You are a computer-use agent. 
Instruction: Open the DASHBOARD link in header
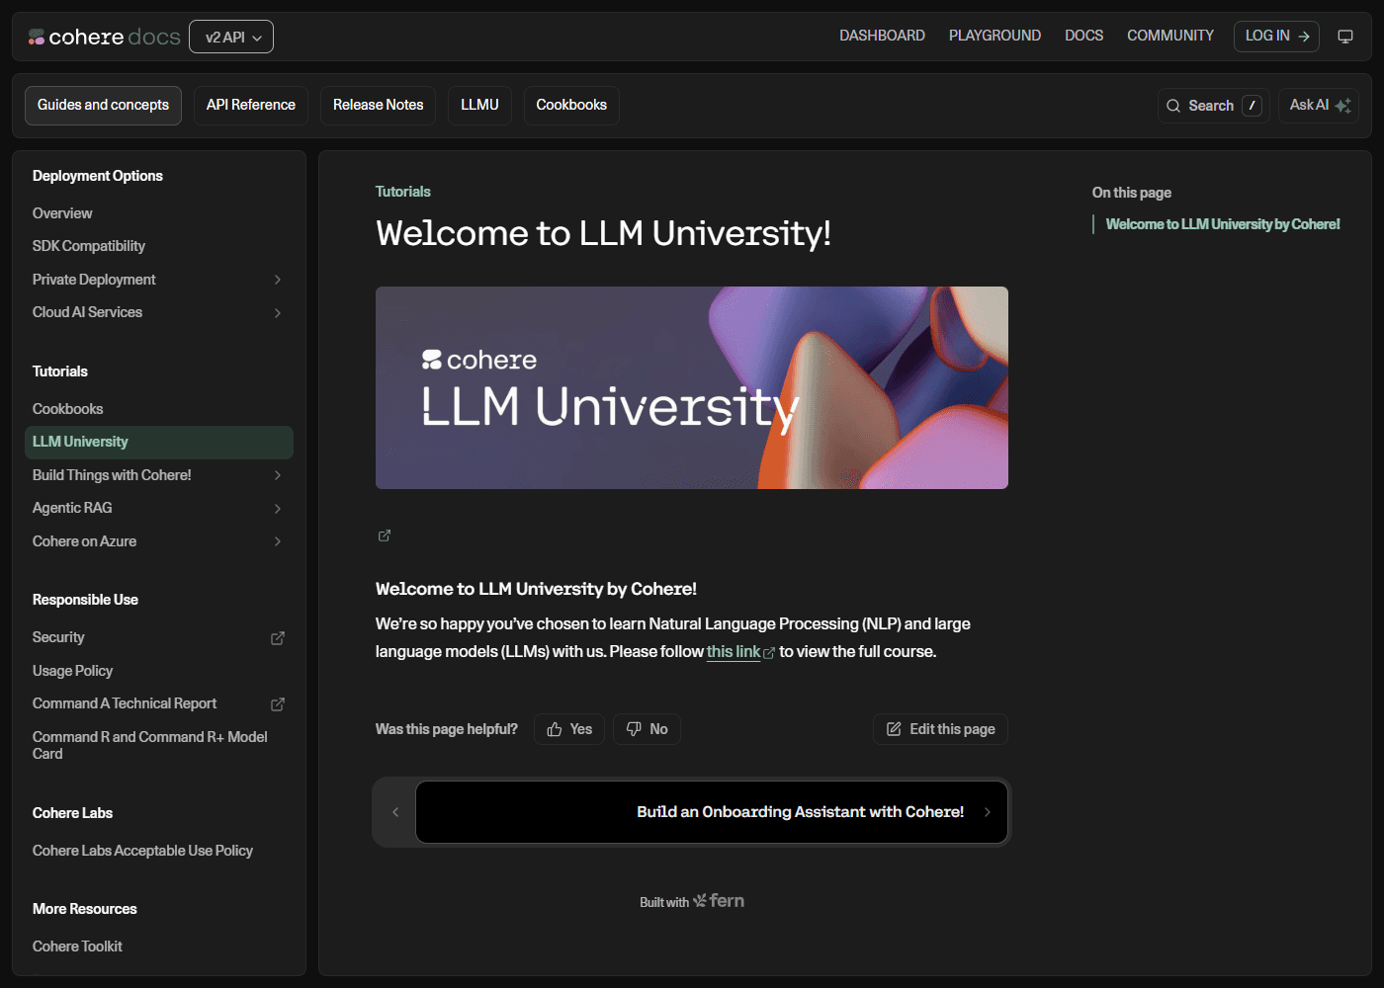click(882, 36)
